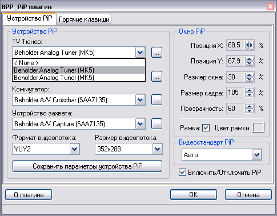Increase Позиция Y with up arrow
The height and width of the screenshot is (216, 277).
[x=250, y=59]
